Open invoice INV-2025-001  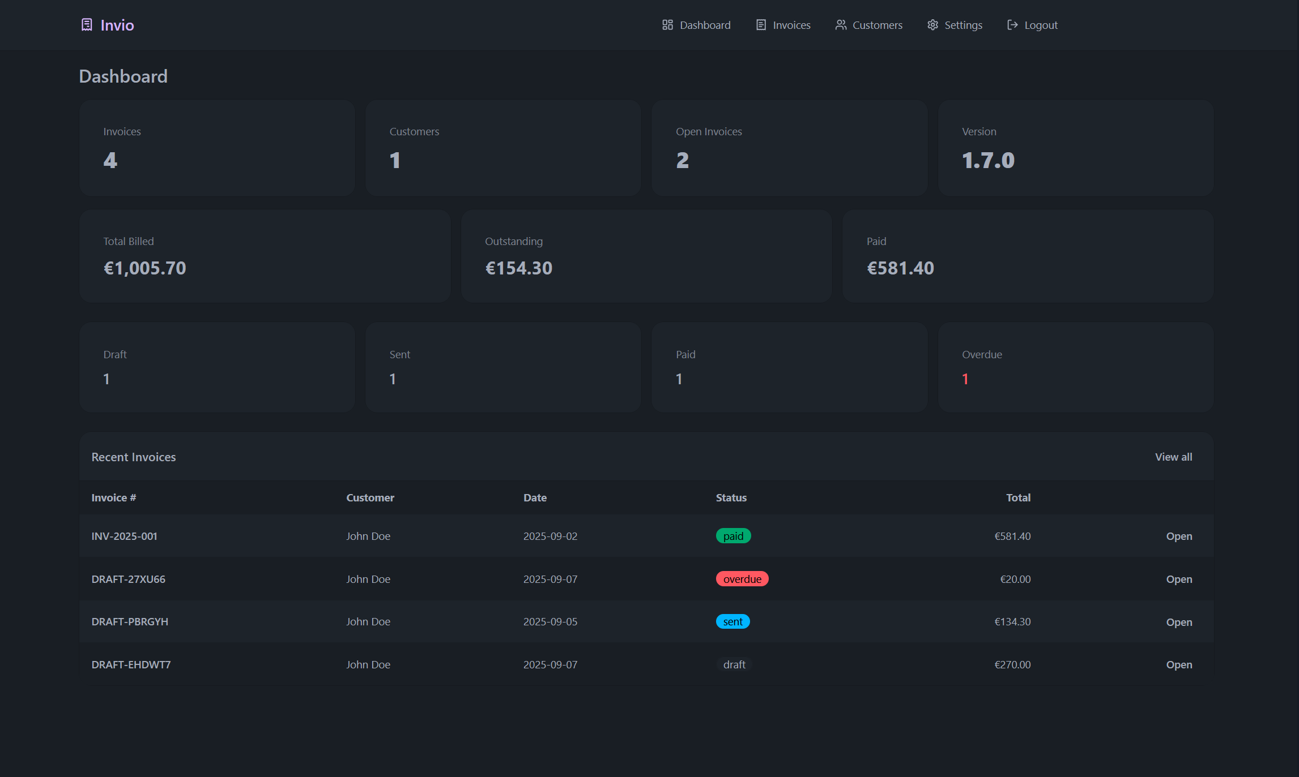[1179, 536]
